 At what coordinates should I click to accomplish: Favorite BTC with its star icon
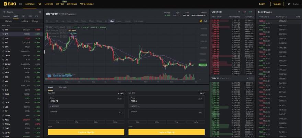(x=3, y=34)
